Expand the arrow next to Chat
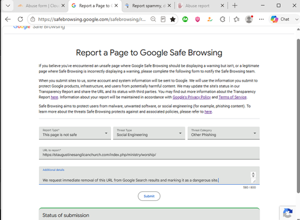Screen dimensions: 300x220 pos(296,19)
